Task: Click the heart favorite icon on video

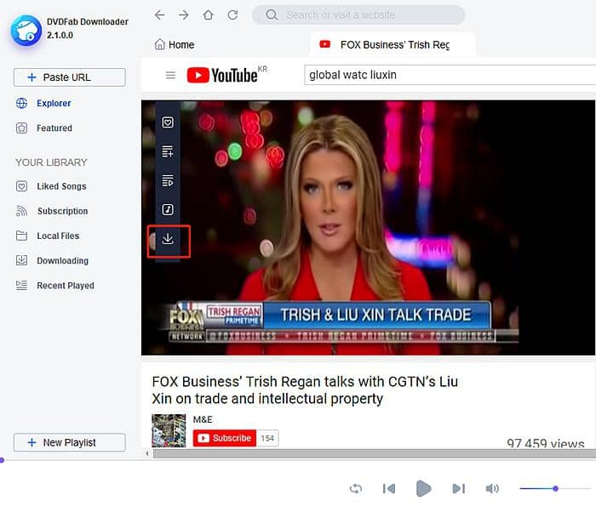Action: [x=168, y=122]
